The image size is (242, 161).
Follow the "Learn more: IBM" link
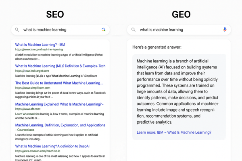pos(174,132)
